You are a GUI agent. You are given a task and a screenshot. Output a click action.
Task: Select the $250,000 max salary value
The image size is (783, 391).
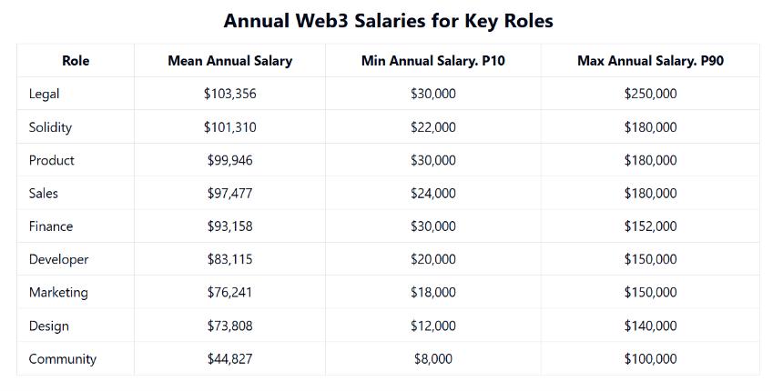[650, 94]
